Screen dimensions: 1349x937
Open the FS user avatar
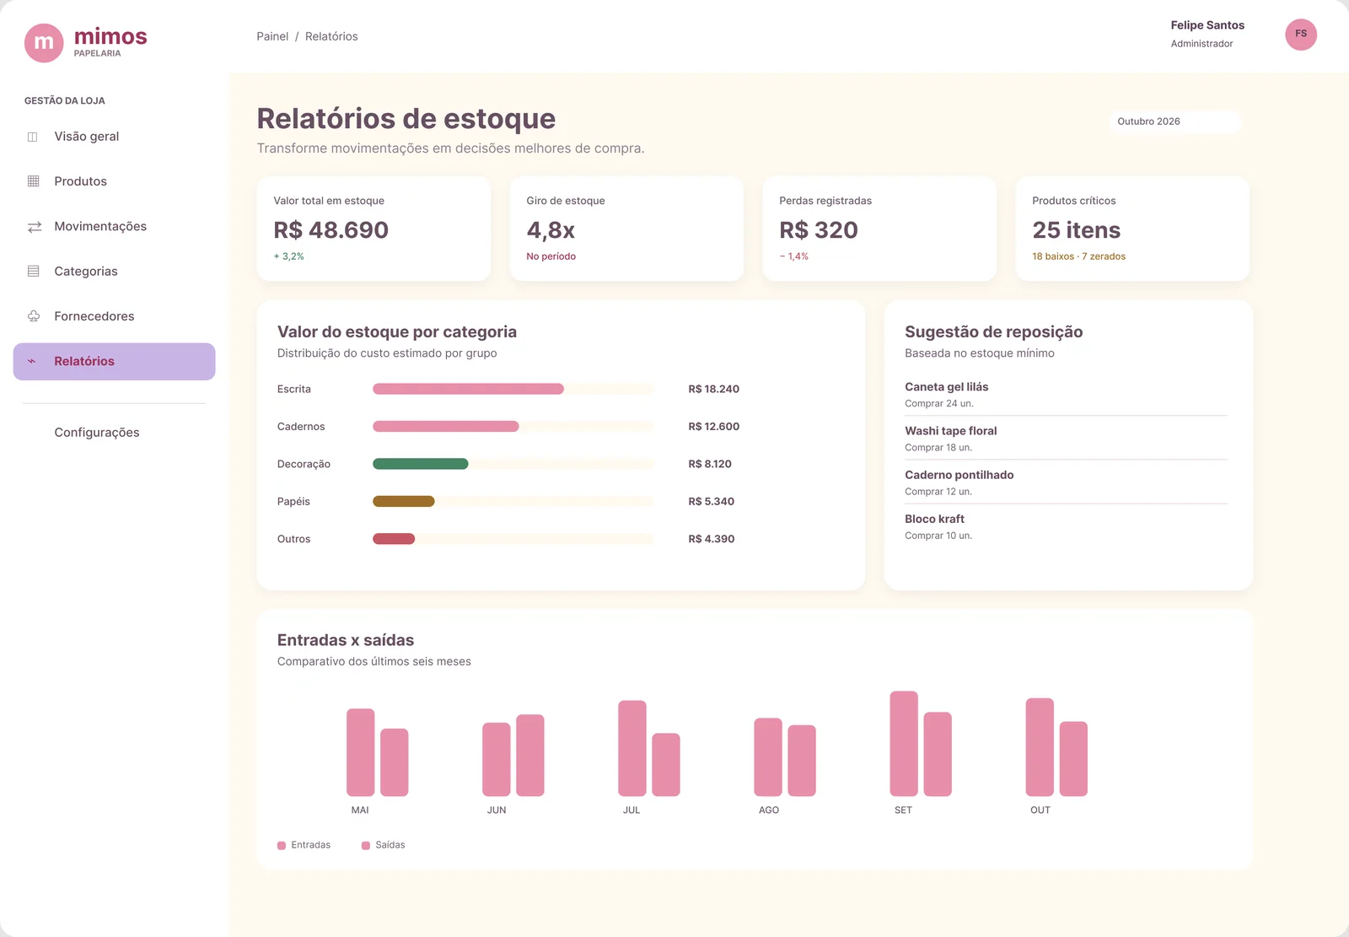[x=1301, y=35]
